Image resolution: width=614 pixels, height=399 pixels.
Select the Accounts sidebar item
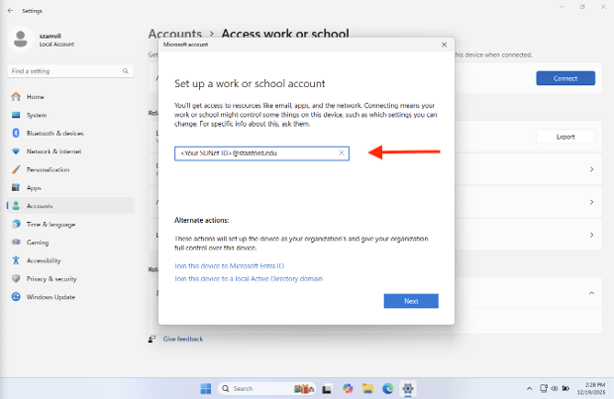(70, 206)
